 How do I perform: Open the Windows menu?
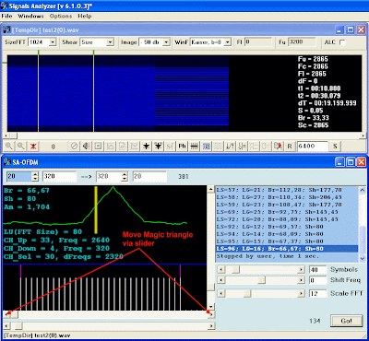pyautogui.click(x=30, y=16)
